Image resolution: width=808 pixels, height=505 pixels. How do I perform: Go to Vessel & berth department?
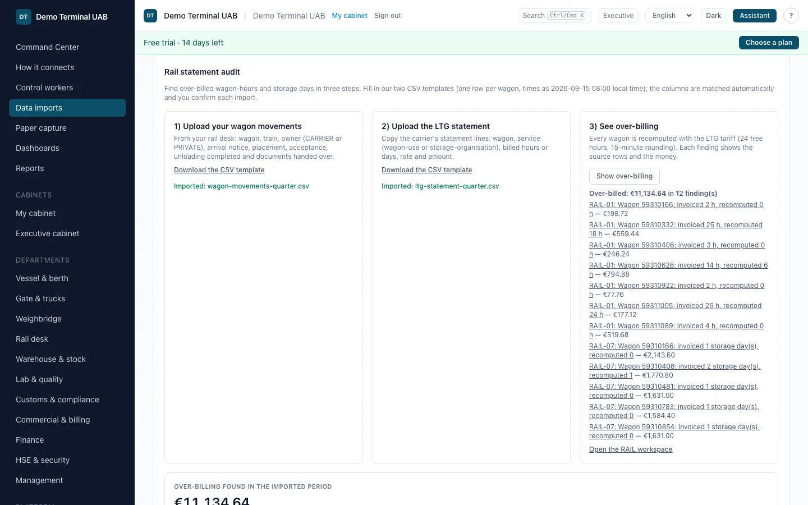click(67, 278)
